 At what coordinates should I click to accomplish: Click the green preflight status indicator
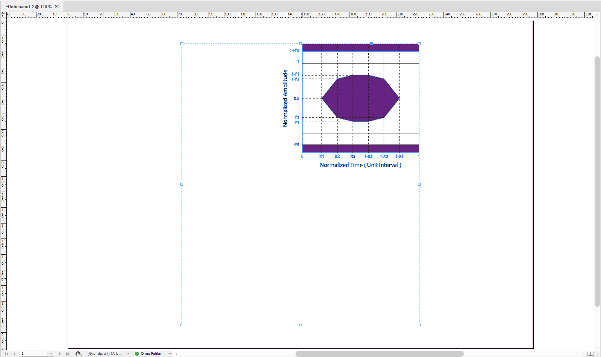137,354
